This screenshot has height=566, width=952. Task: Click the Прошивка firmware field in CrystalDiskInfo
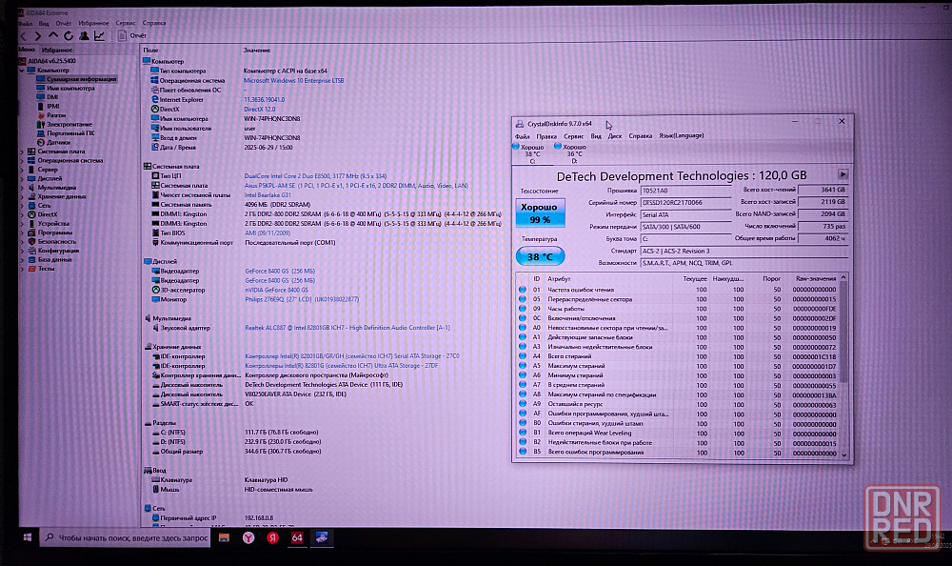(x=686, y=191)
